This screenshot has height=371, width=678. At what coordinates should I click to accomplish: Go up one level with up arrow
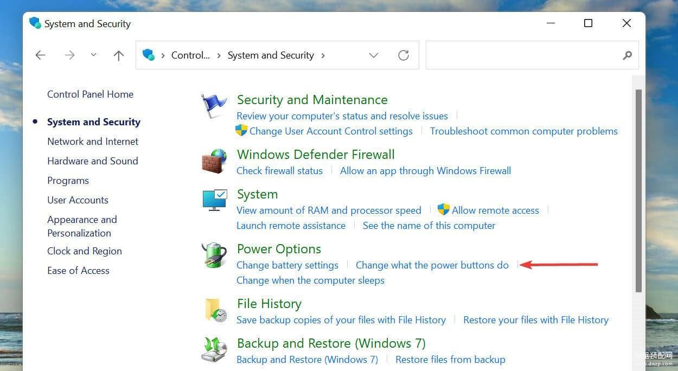(119, 55)
